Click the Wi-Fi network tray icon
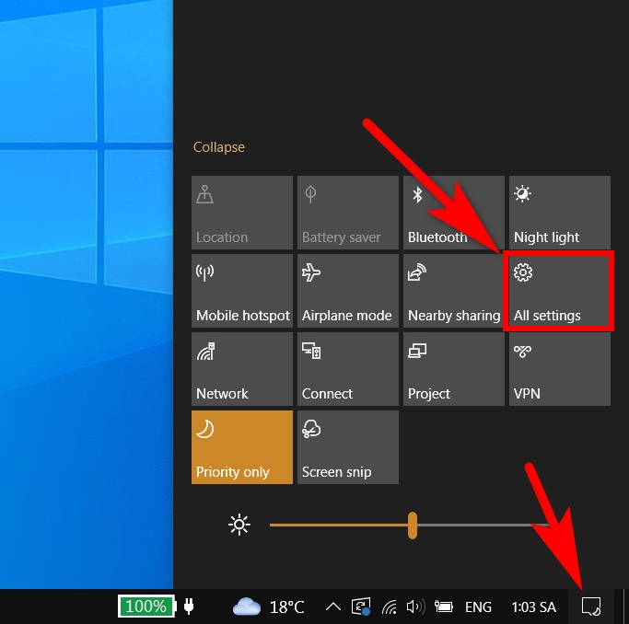The width and height of the screenshot is (629, 624). tap(390, 607)
